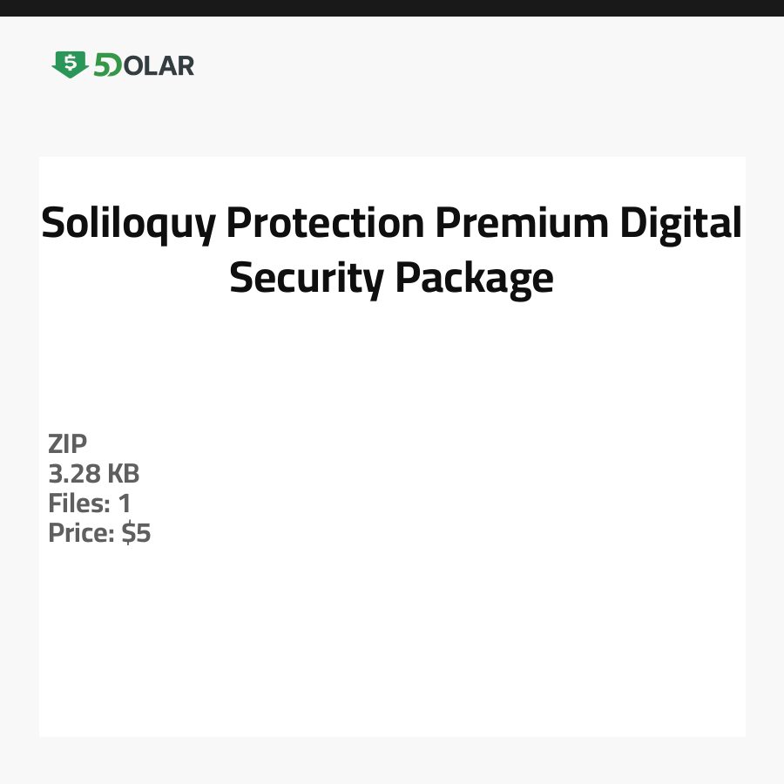Click the word Price in the details
The image size is (784, 784).
(x=78, y=533)
